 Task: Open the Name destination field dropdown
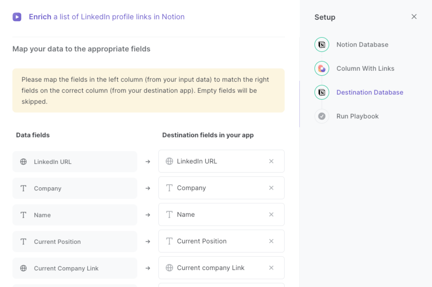(x=221, y=214)
